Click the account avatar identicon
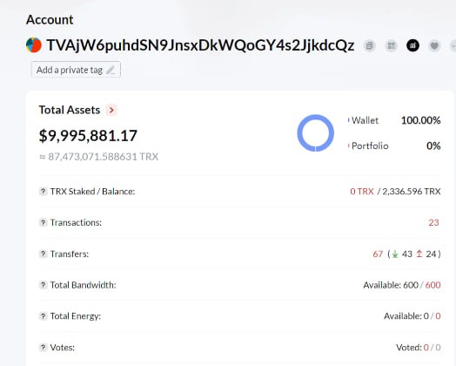The width and height of the screenshot is (456, 366). click(34, 45)
